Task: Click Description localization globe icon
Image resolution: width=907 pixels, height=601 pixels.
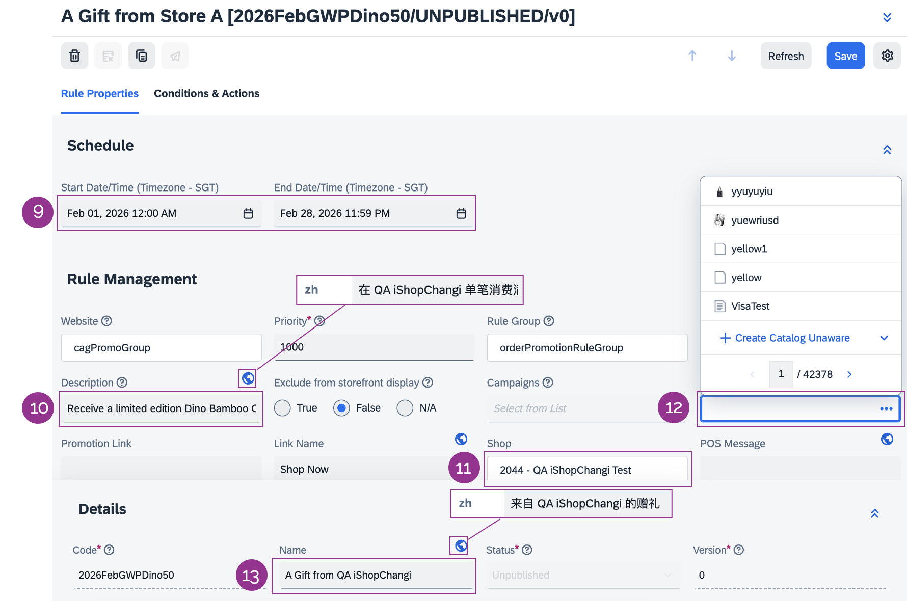Action: [x=248, y=378]
